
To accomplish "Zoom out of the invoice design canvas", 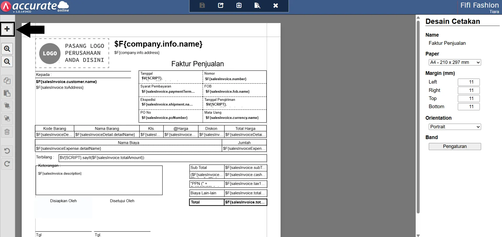I will click(7, 62).
